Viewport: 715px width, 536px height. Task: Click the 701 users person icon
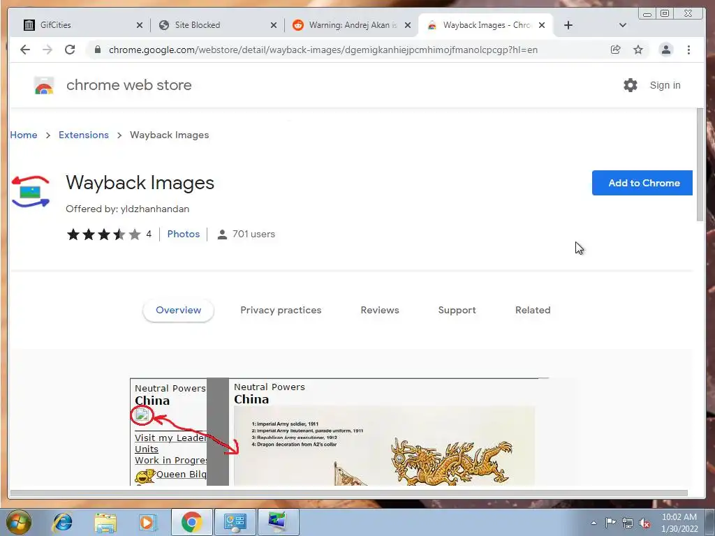[222, 234]
